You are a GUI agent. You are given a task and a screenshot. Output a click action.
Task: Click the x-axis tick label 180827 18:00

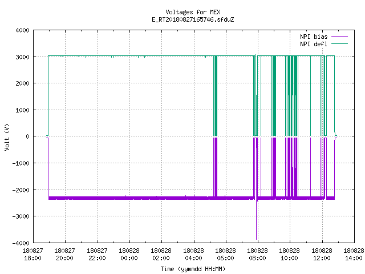(33, 255)
